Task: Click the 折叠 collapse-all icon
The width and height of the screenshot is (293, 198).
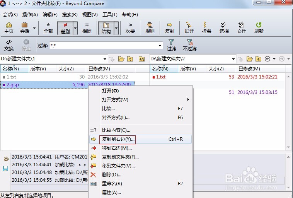Action: point(206,28)
